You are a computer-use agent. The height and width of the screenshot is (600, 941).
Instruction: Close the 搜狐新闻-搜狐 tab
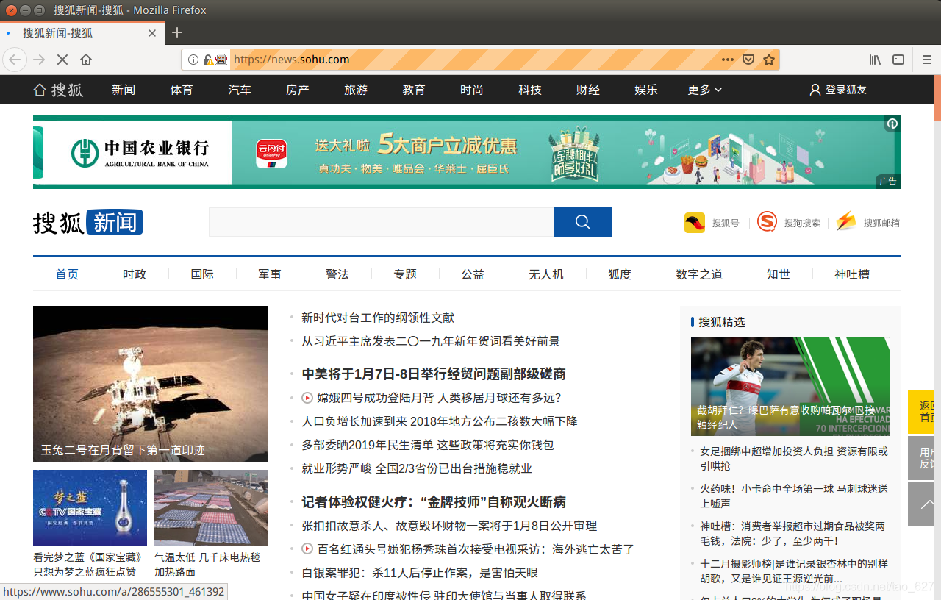(152, 33)
